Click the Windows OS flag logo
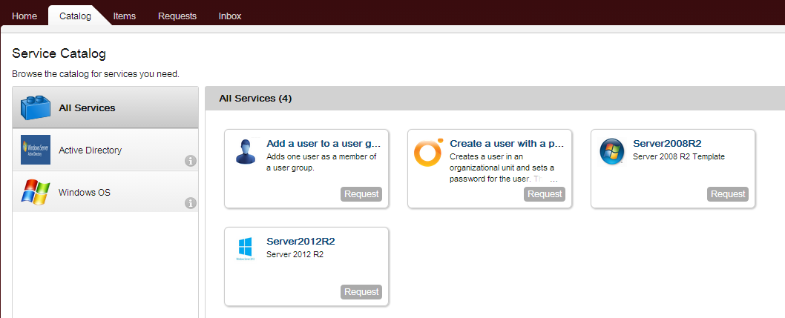This screenshot has width=785, height=318. click(x=36, y=192)
